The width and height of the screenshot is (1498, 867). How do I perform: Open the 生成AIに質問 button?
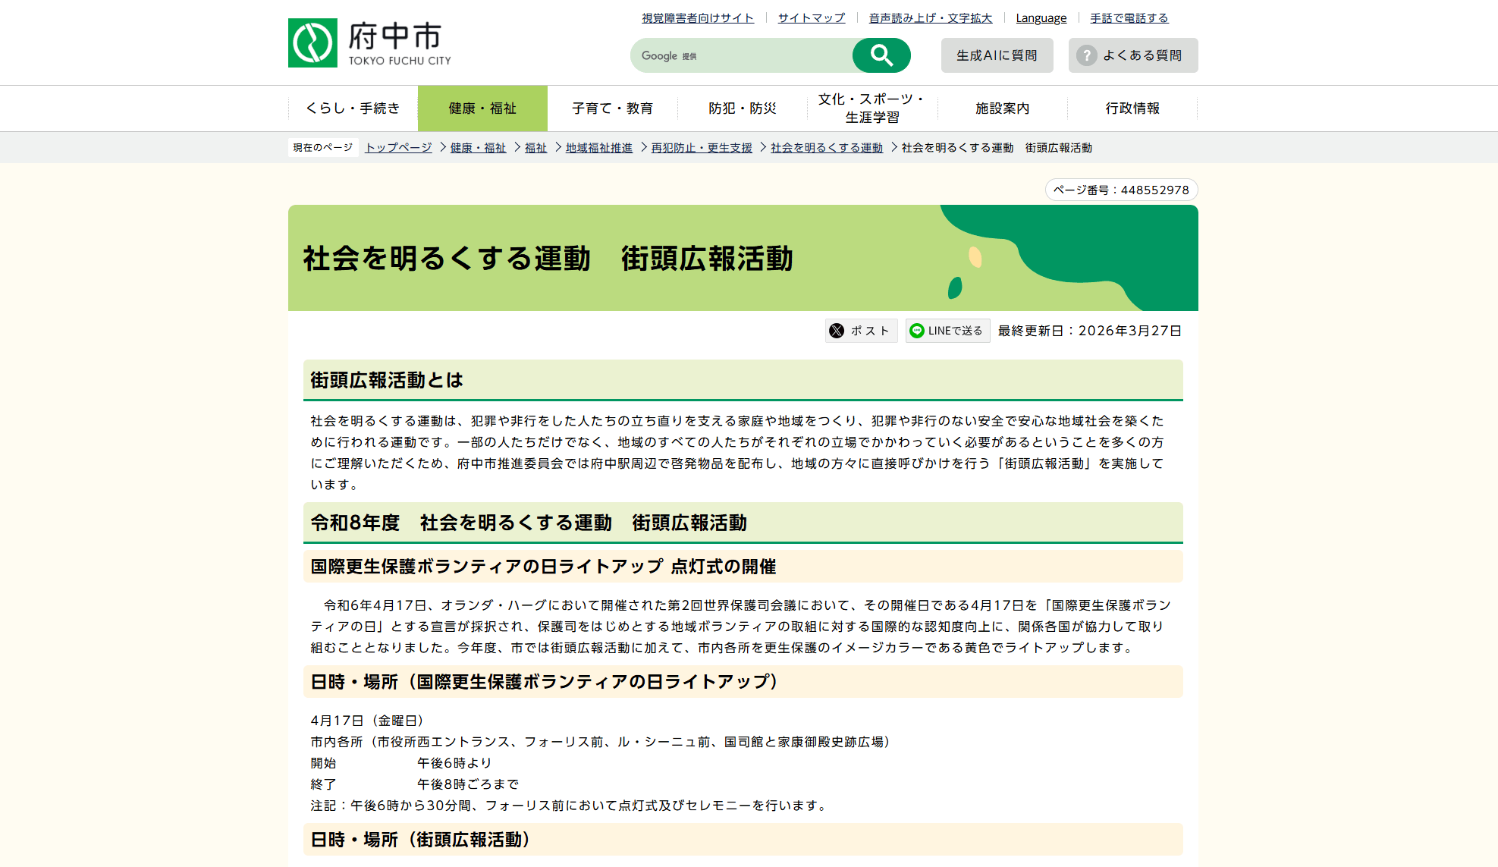997,55
